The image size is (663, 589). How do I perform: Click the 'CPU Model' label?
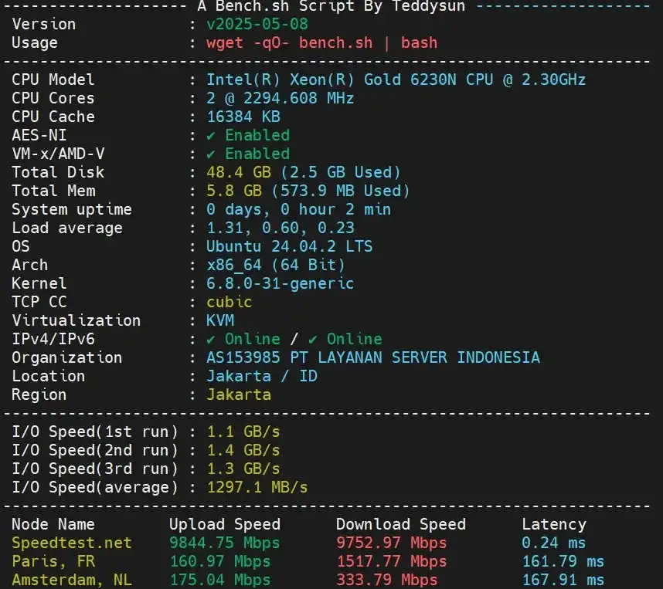(53, 80)
